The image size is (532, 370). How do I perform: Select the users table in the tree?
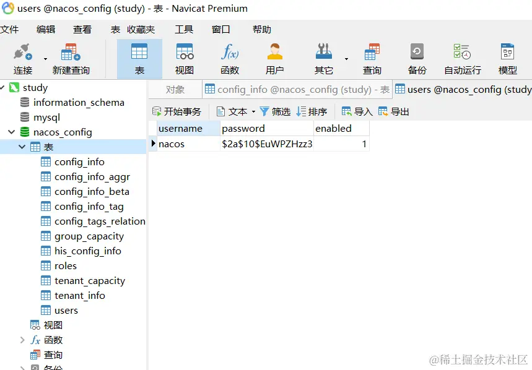(x=66, y=311)
